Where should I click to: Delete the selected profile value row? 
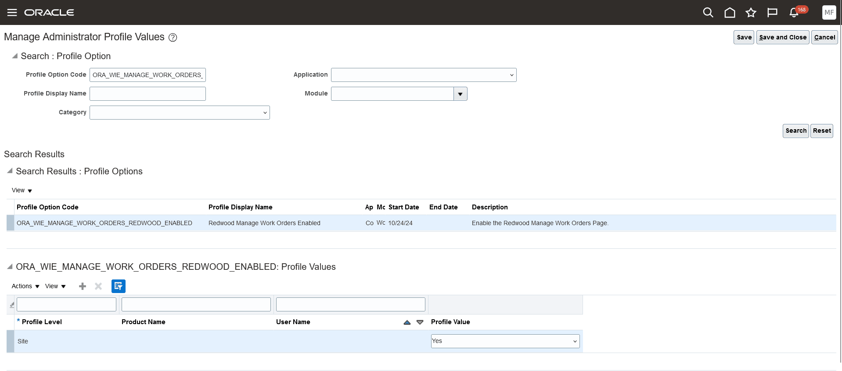tap(98, 286)
